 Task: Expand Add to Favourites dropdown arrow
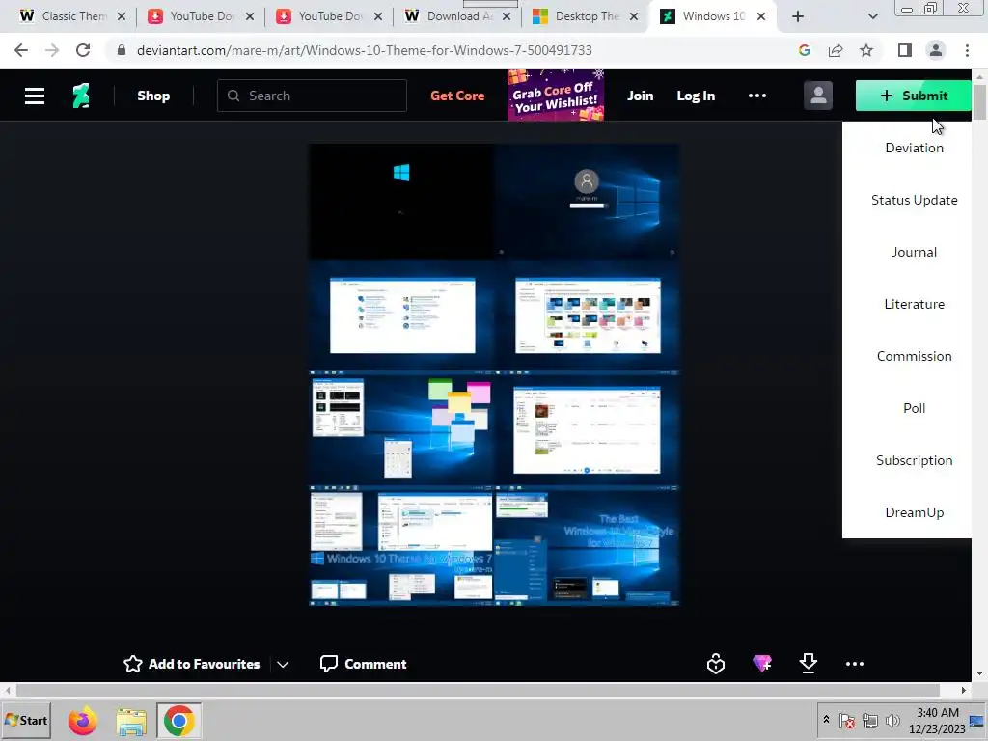(283, 664)
